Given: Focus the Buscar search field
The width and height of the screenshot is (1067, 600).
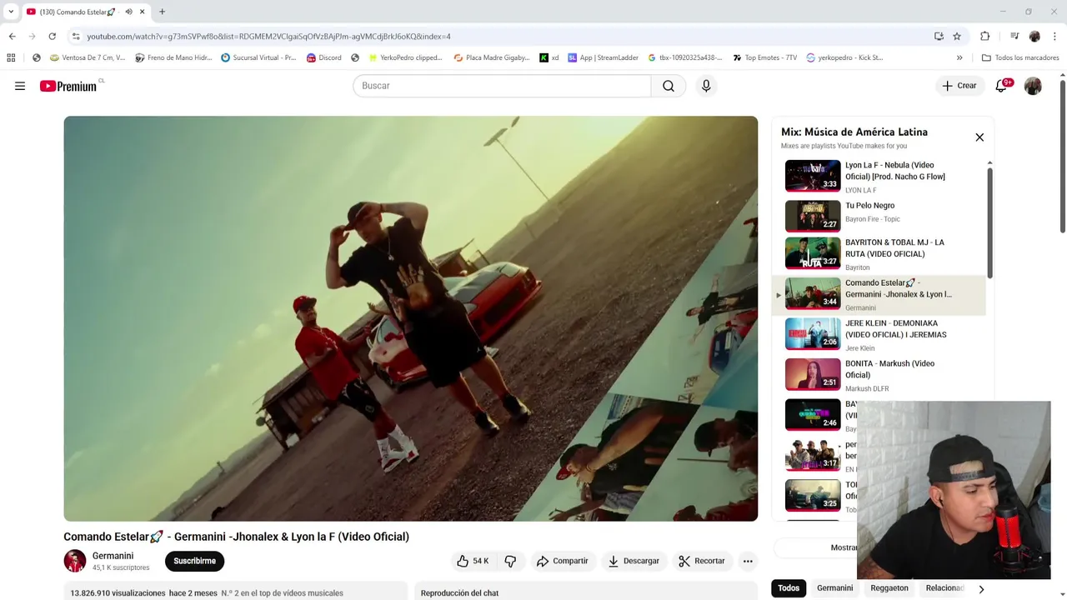Looking at the screenshot, I should pyautogui.click(x=502, y=86).
